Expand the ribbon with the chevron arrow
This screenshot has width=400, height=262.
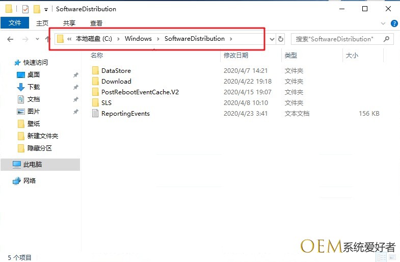pos(384,23)
